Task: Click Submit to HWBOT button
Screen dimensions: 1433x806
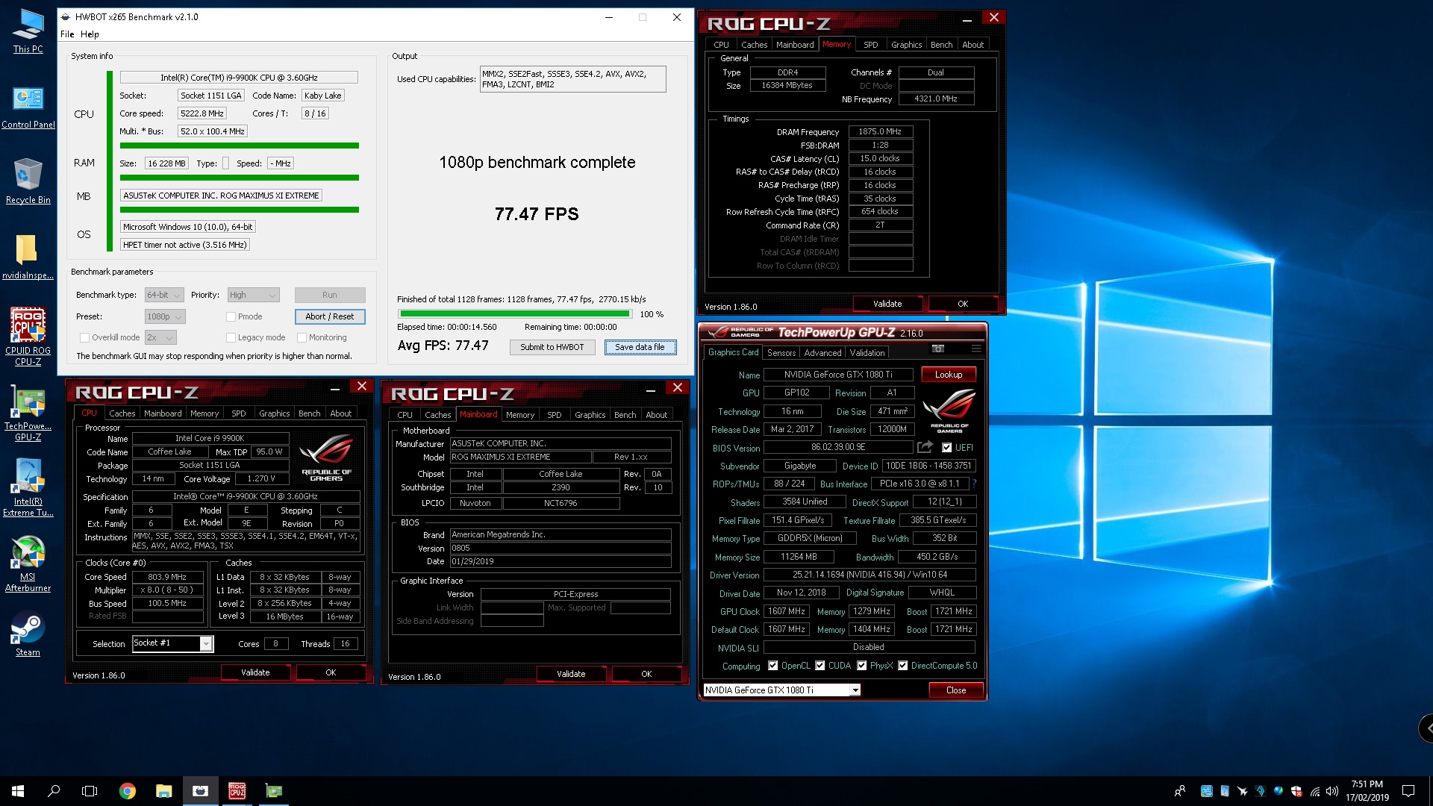Action: click(552, 347)
